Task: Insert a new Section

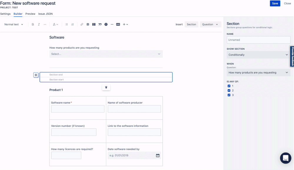Action: 191,24
